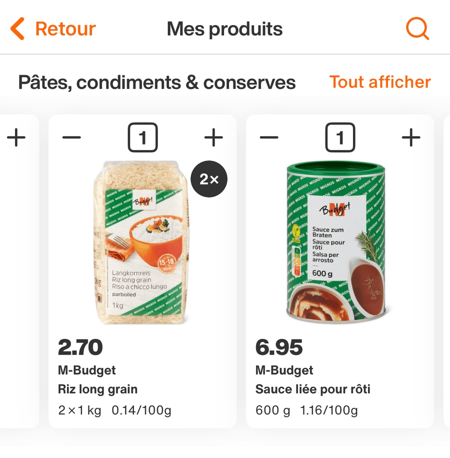Edit the rice quantity box
The width and height of the screenshot is (450, 458).
point(142,137)
